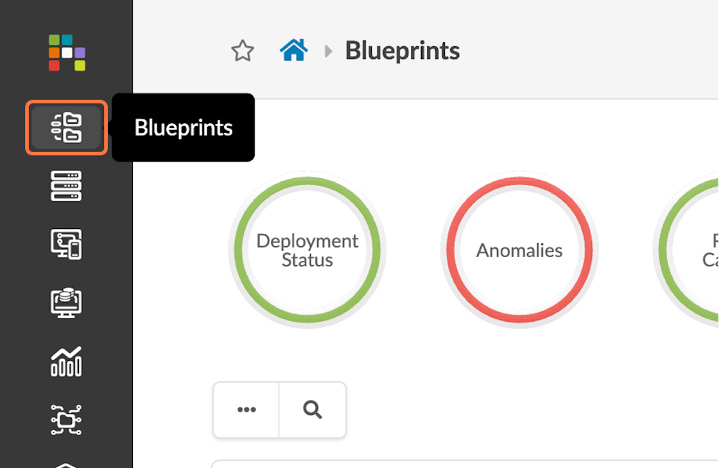Open the coins-on-monitor Resources sidebar icon
This screenshot has height=468, width=719.
(66, 302)
